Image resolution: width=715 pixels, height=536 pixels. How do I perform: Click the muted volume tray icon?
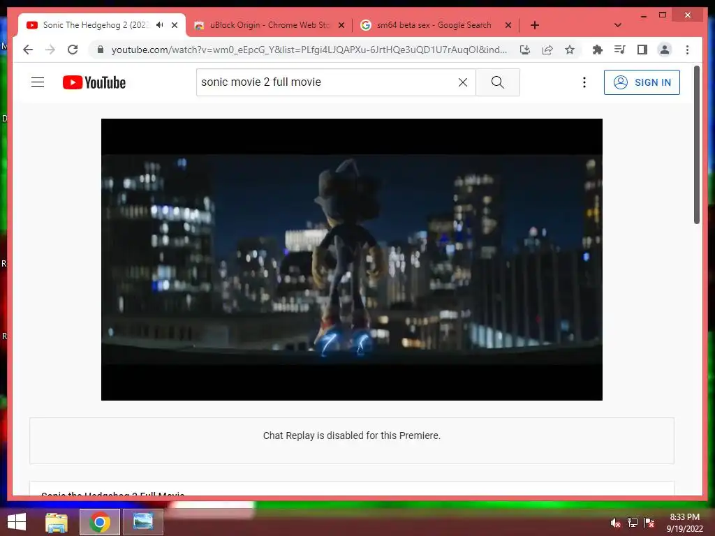click(x=616, y=523)
